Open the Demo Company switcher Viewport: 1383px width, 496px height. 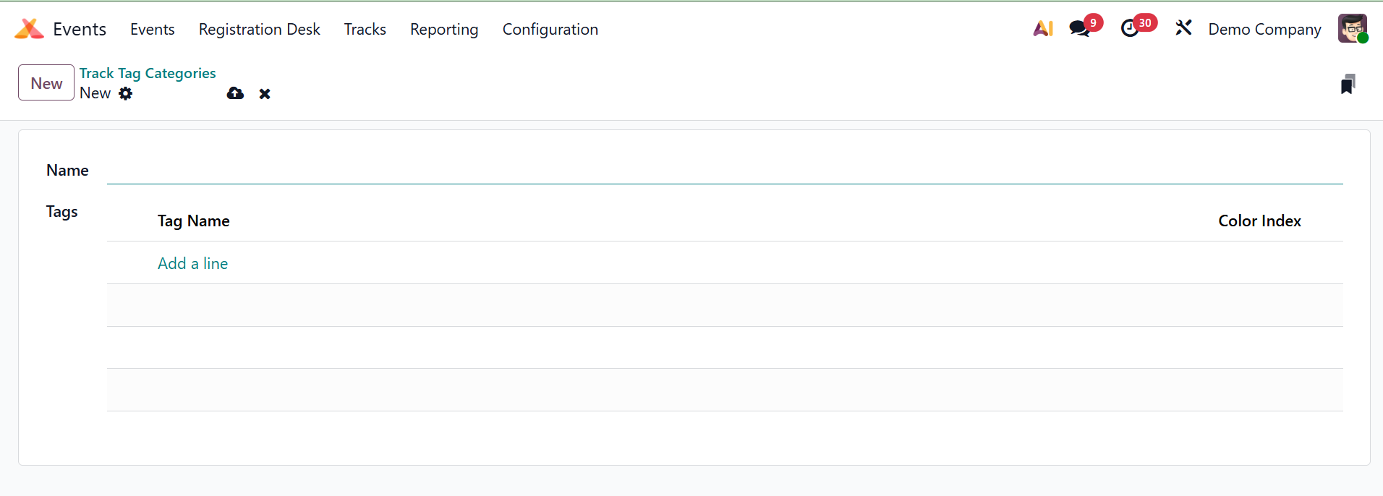pos(1264,30)
